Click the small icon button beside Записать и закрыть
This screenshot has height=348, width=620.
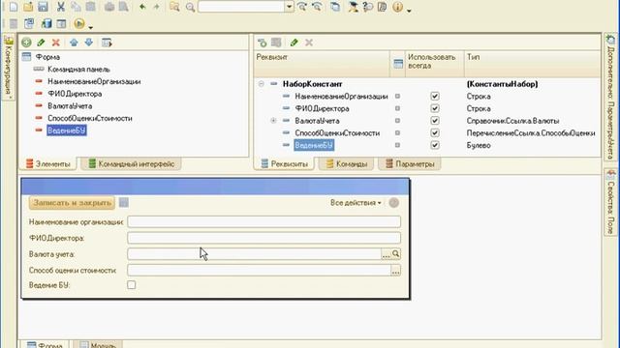tap(124, 203)
